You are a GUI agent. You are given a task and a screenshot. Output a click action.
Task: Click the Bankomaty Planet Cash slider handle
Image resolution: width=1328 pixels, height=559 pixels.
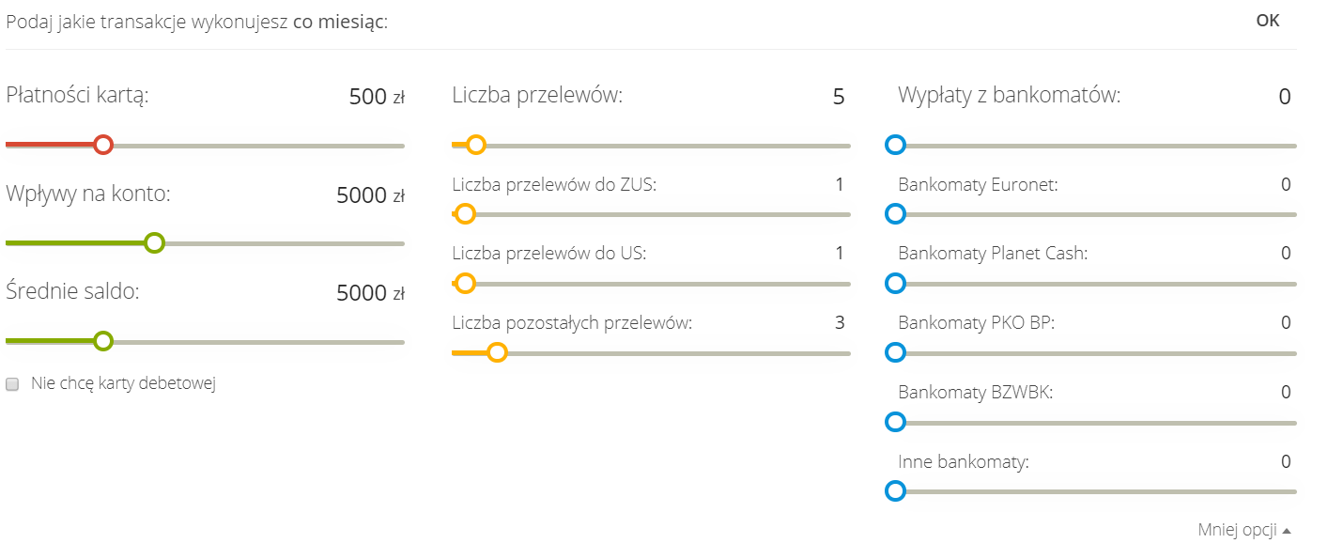click(895, 283)
